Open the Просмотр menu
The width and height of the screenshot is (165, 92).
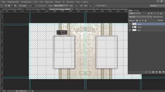[x=70, y=2]
